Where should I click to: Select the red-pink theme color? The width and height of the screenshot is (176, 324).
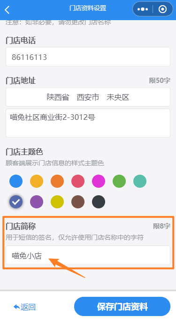click(x=78, y=181)
